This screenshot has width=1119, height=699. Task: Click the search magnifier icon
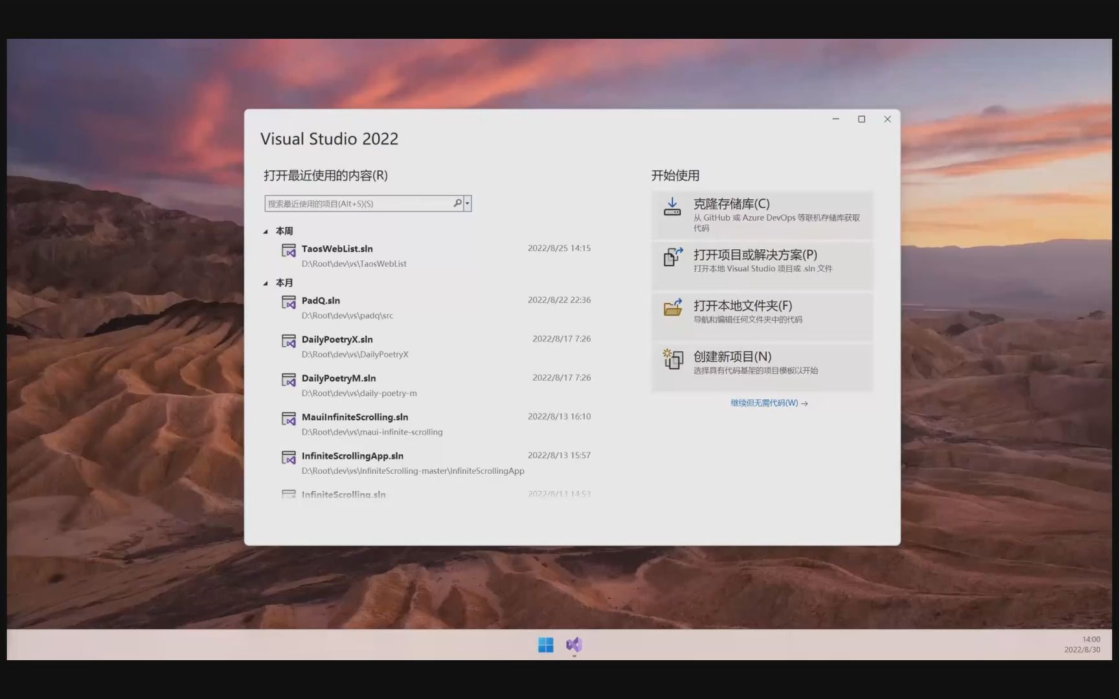(457, 203)
